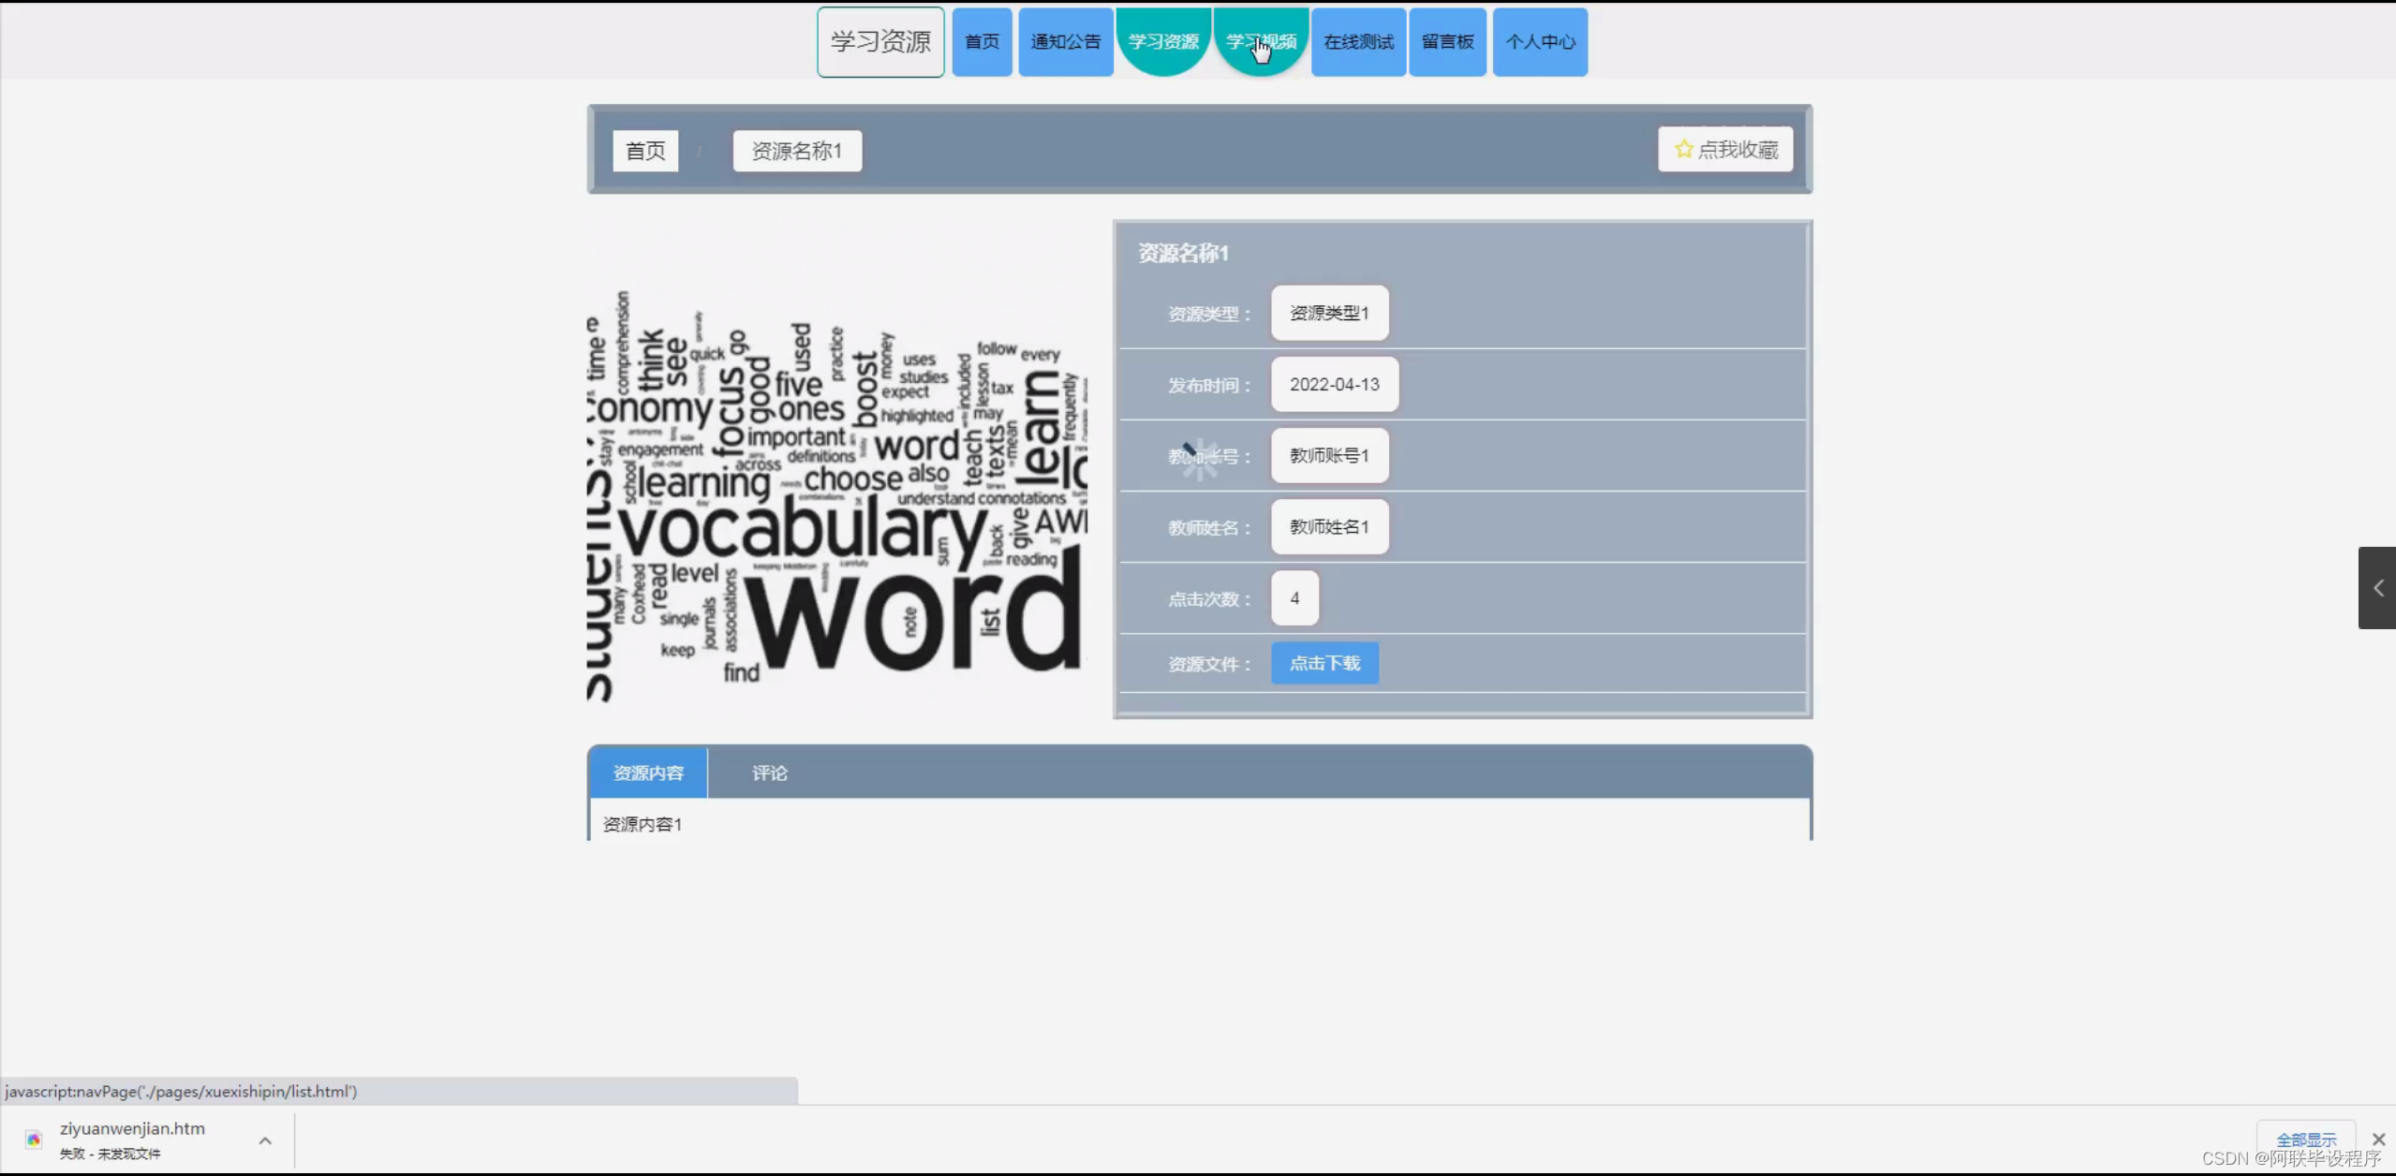Click ziyuanwenjian.htm download file icon
2396x1176 pixels.
34,1139
